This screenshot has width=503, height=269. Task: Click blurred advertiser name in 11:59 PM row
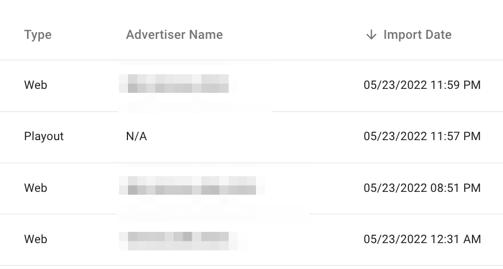[178, 84]
